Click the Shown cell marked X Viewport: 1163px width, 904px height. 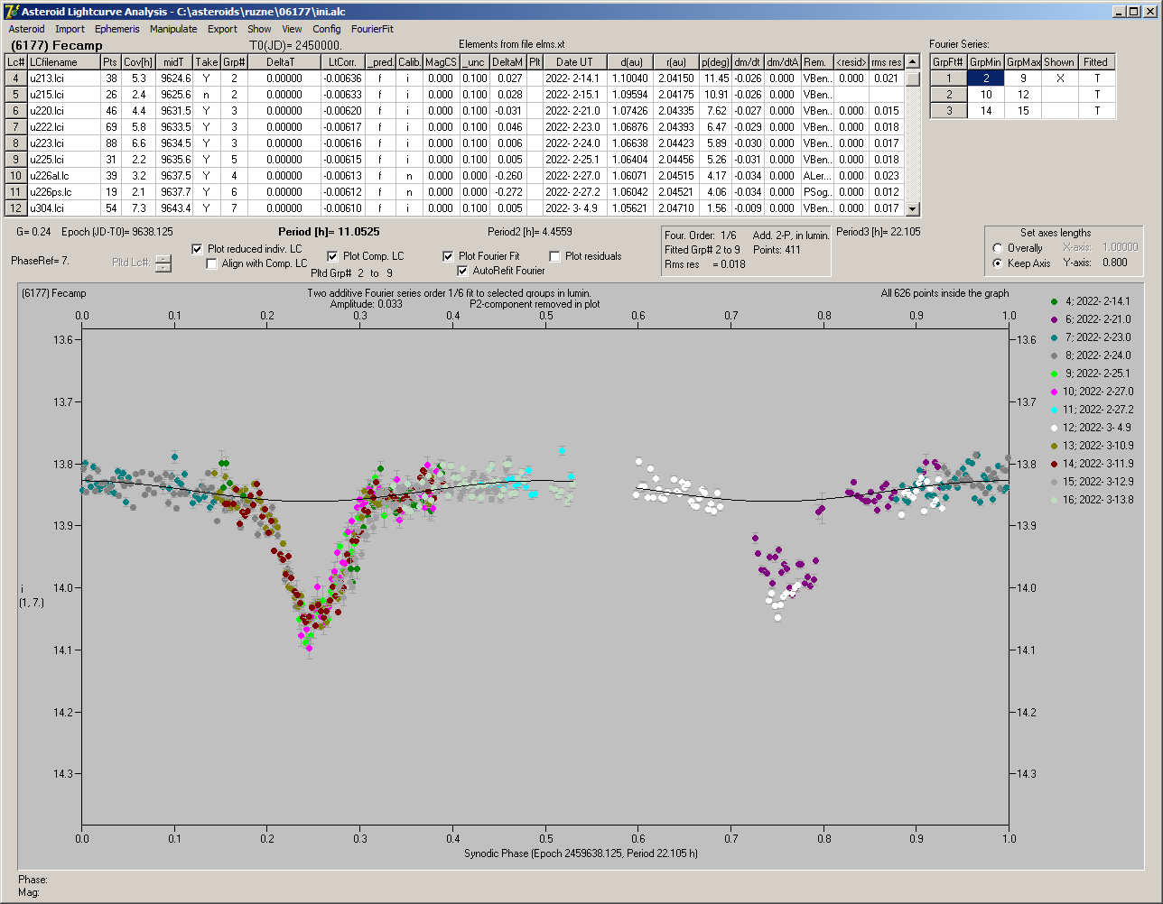click(1060, 78)
